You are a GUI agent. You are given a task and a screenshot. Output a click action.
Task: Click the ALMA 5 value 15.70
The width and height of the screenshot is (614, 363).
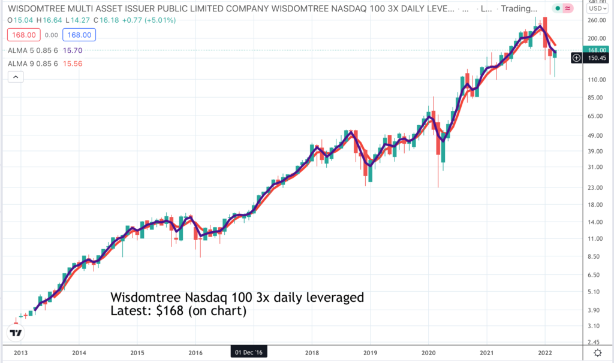[x=73, y=50]
